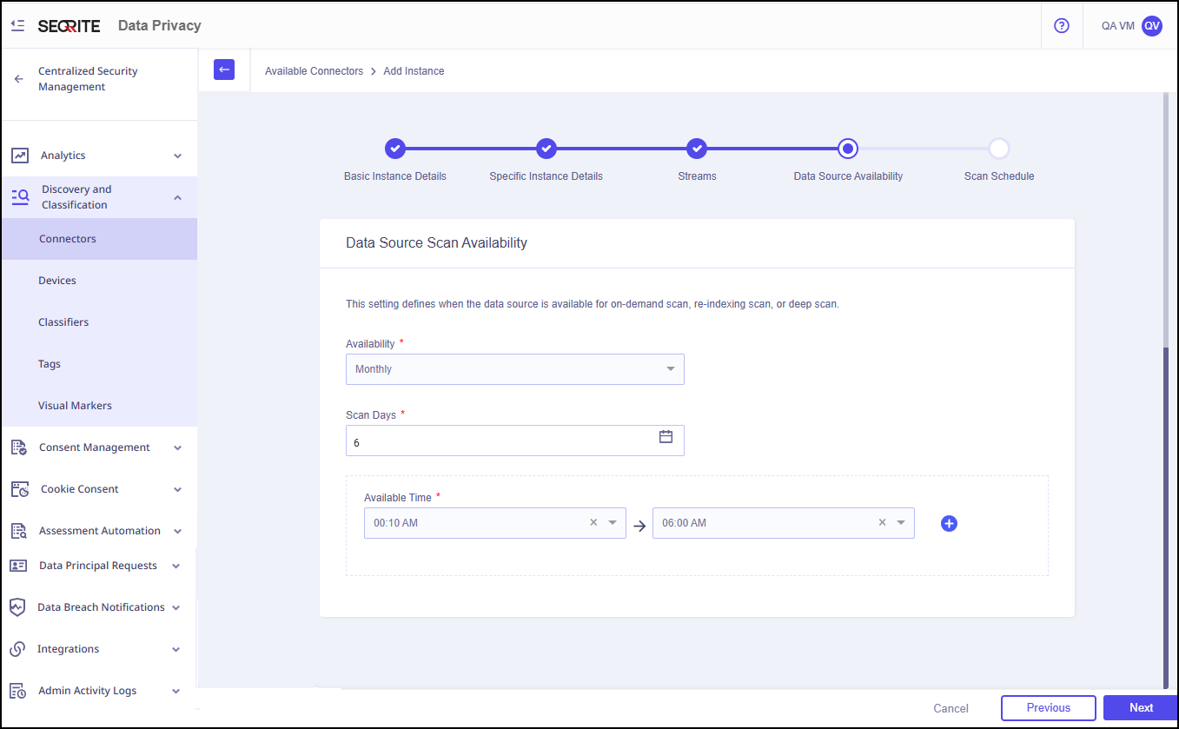Click the Next button

pyautogui.click(x=1141, y=707)
